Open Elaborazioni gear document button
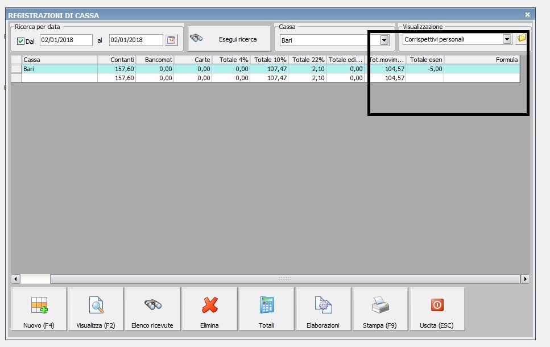This screenshot has height=347, width=550. coord(324,309)
